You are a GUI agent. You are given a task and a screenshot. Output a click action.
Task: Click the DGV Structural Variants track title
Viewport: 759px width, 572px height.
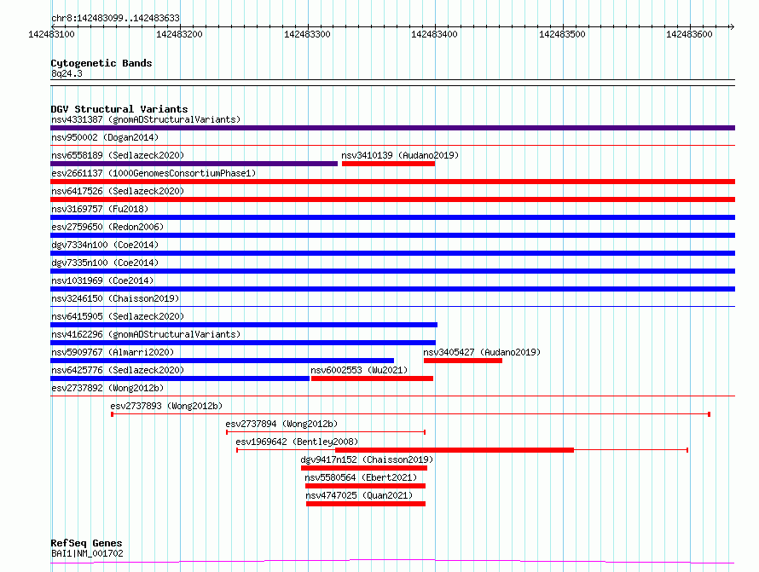click(x=119, y=109)
